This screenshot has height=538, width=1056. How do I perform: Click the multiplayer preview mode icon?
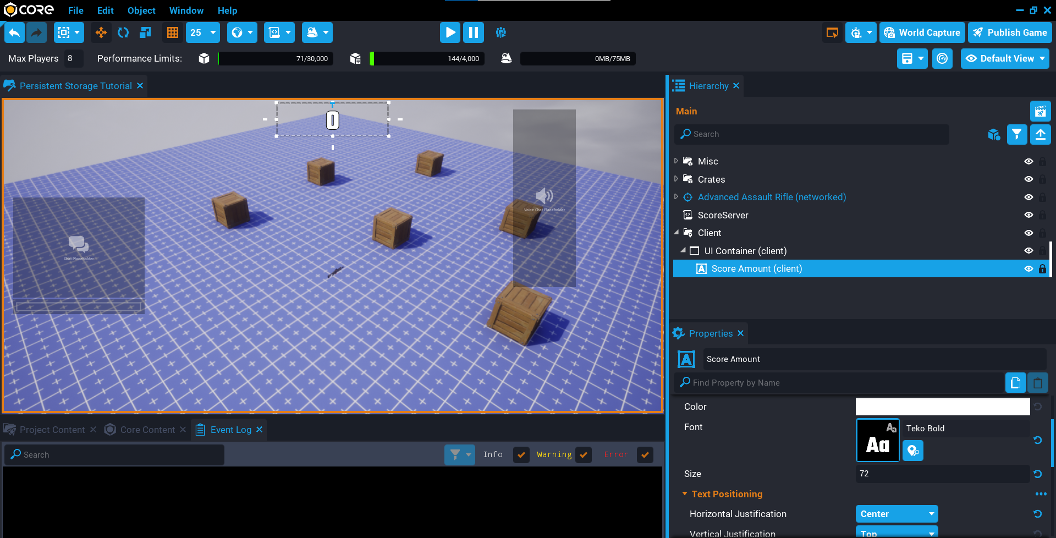pos(501,33)
